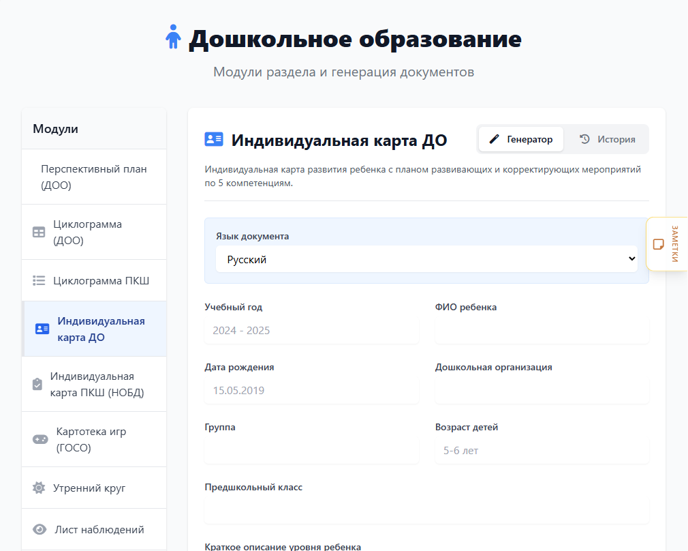Click the gamepad icon for Картотека игр
The image size is (688, 551).
coord(40,439)
